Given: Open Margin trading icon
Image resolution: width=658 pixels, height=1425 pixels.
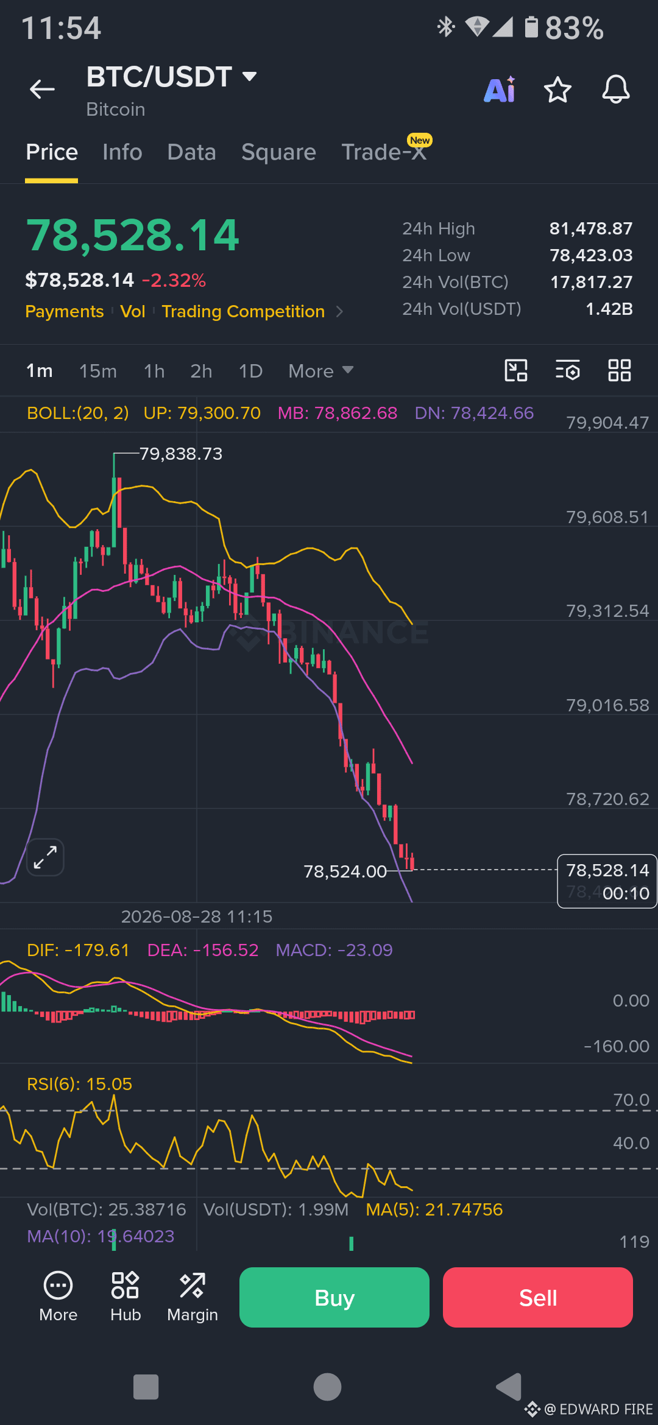Looking at the screenshot, I should tap(193, 1297).
